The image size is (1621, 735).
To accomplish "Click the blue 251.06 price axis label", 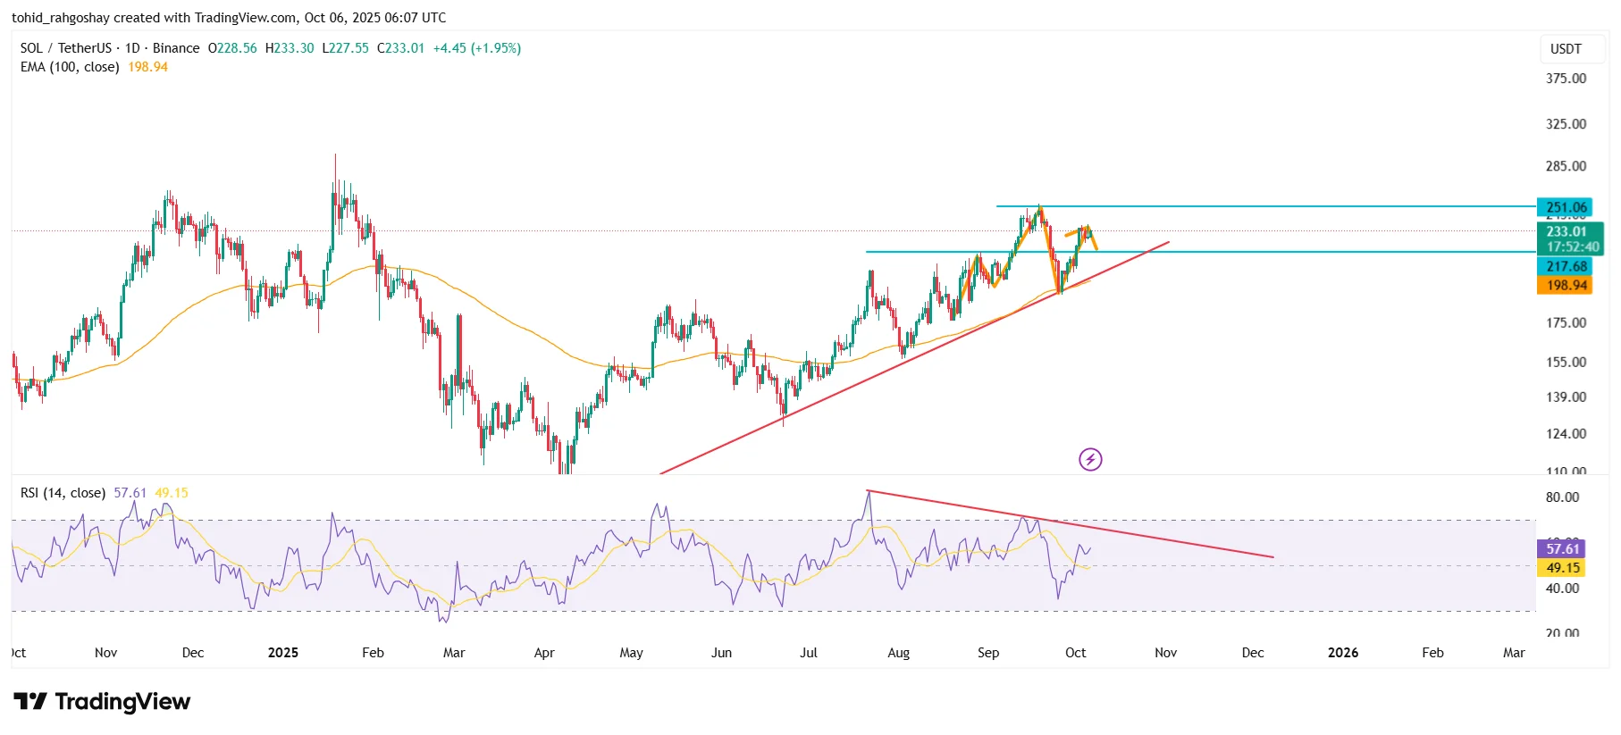I will click(x=1566, y=207).
